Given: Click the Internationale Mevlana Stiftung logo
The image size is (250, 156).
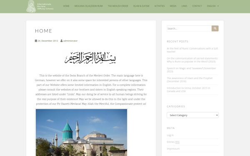Looking at the screenshot, I should click(x=40, y=6).
